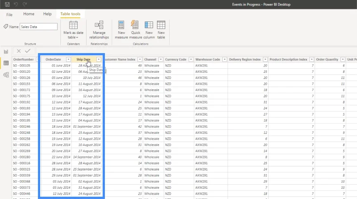The image size is (357, 199).
Task: Open Order Quantity filter dropdown
Action: 343,59
